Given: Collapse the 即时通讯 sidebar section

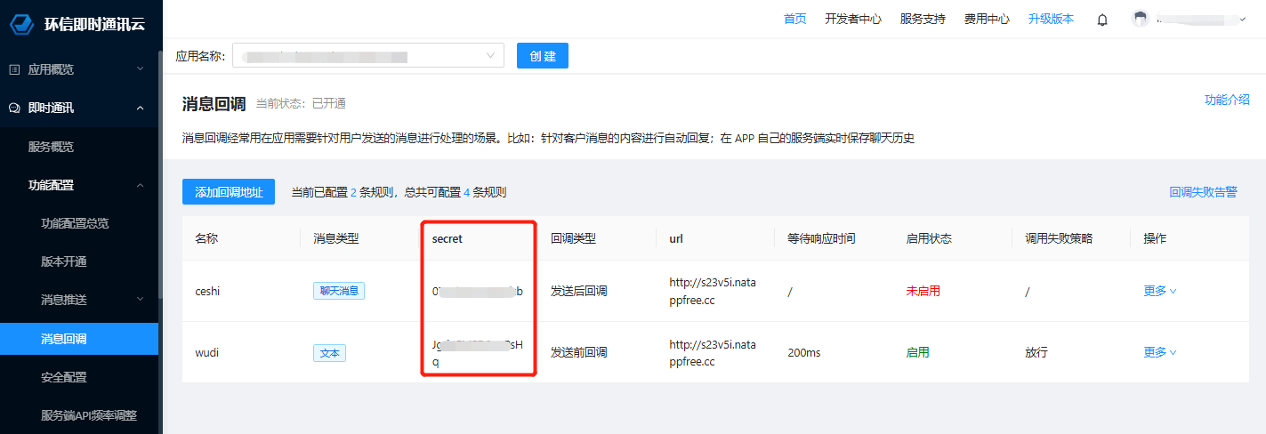Looking at the screenshot, I should coord(140,108).
